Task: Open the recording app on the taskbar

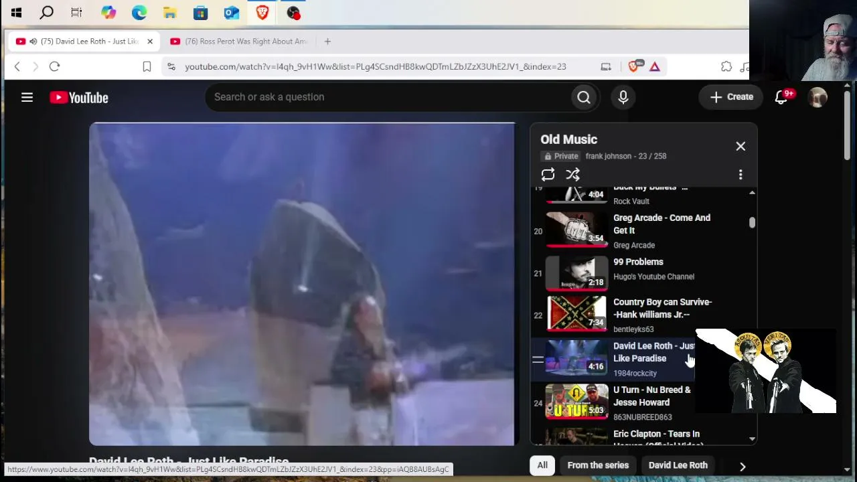Action: tap(293, 12)
